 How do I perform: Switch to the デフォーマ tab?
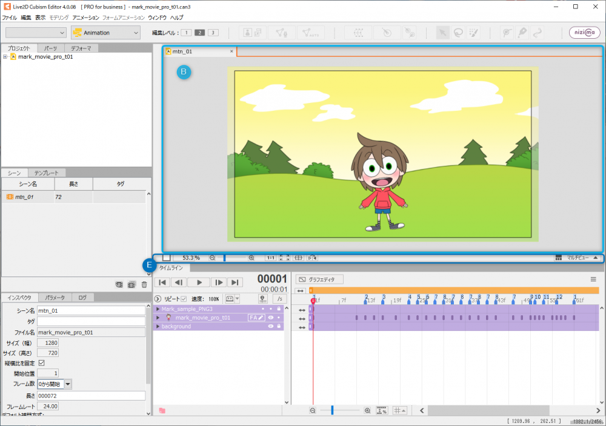pyautogui.click(x=81, y=48)
